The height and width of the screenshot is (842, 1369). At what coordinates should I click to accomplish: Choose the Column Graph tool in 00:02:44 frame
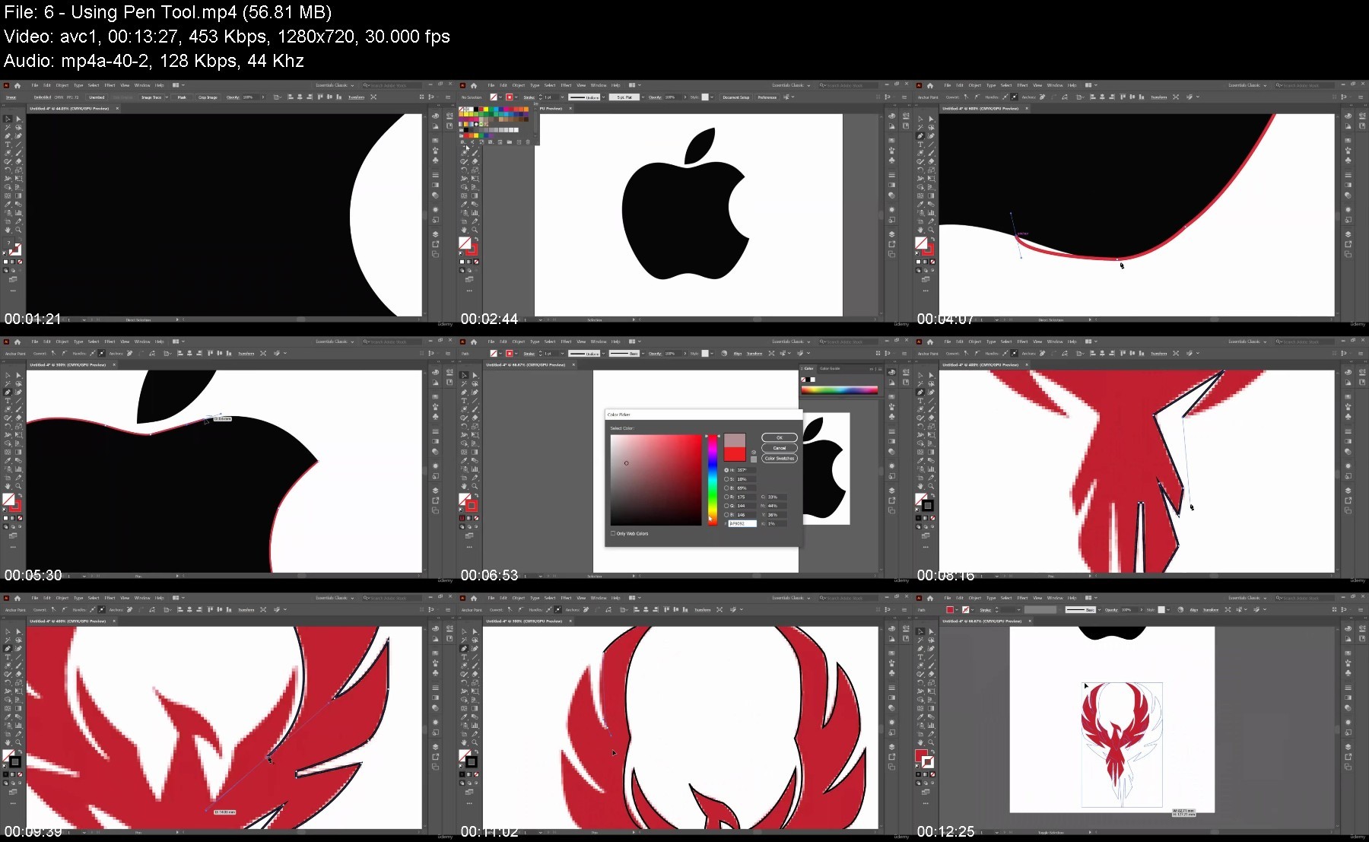click(475, 213)
